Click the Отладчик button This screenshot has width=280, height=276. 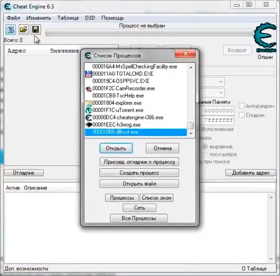click(x=24, y=173)
